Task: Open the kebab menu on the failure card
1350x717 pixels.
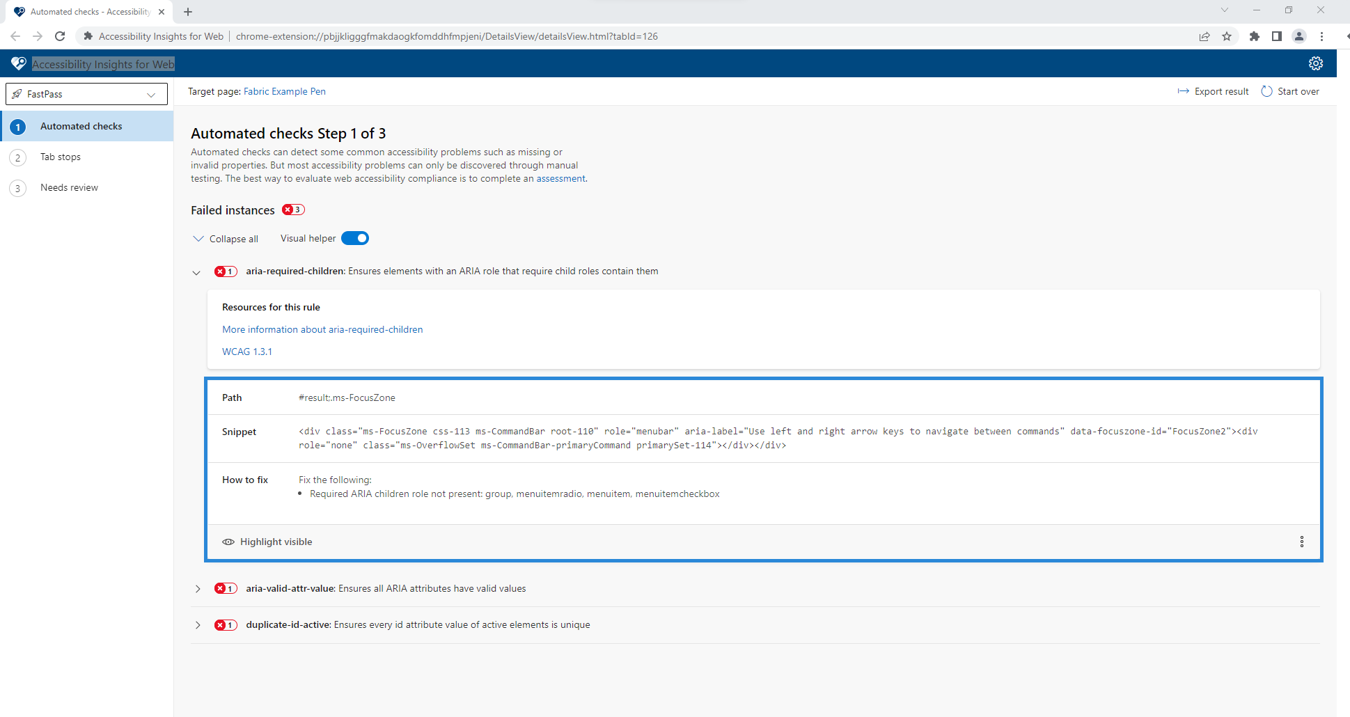Action: click(x=1301, y=542)
